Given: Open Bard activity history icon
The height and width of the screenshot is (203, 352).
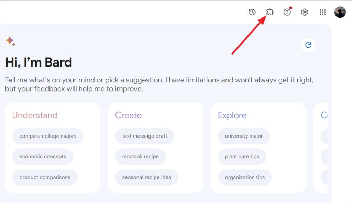Looking at the screenshot, I should tap(252, 12).
